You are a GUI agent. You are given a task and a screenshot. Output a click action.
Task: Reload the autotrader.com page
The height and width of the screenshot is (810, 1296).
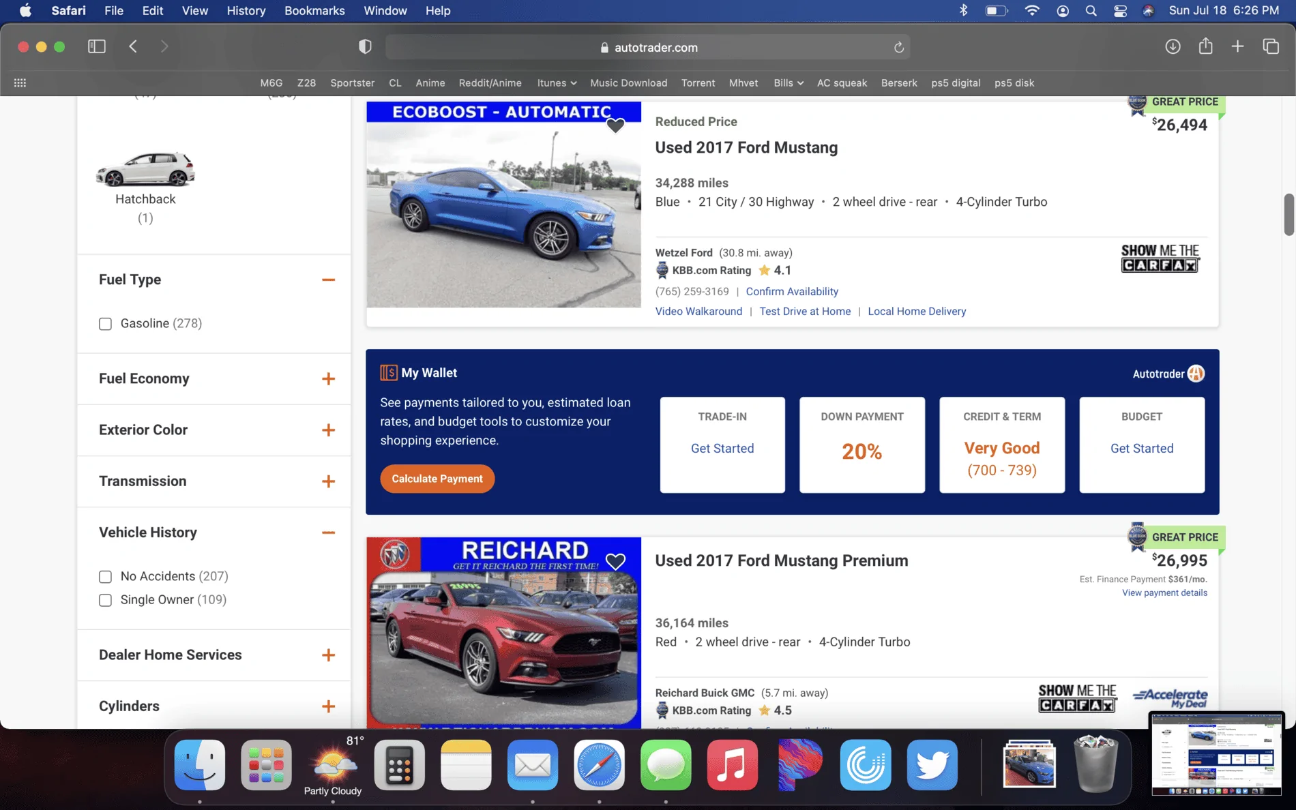[899, 47]
